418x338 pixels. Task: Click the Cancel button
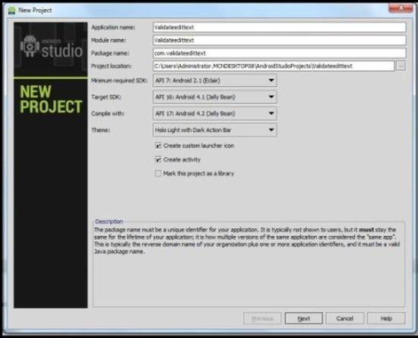(345, 318)
